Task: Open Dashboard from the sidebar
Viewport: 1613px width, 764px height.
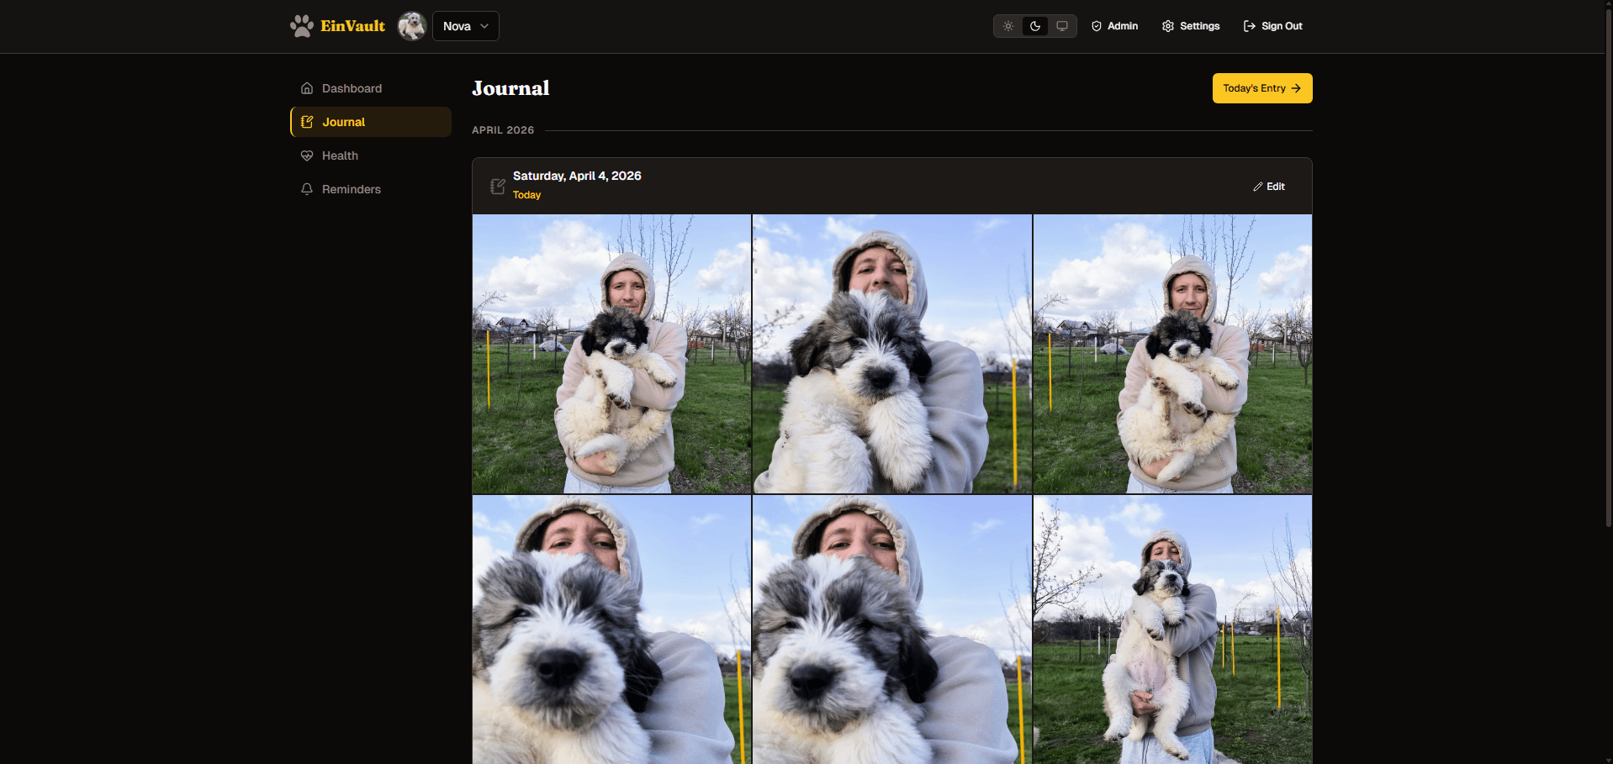Action: [x=352, y=88]
